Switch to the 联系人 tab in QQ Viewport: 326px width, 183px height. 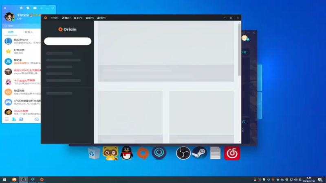tap(29, 32)
